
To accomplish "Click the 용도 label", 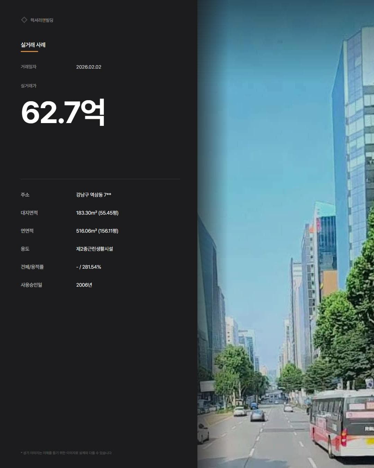I will point(25,249).
